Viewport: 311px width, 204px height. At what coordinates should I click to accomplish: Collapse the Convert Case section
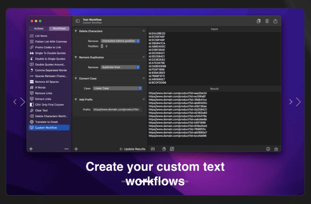tap(76, 78)
